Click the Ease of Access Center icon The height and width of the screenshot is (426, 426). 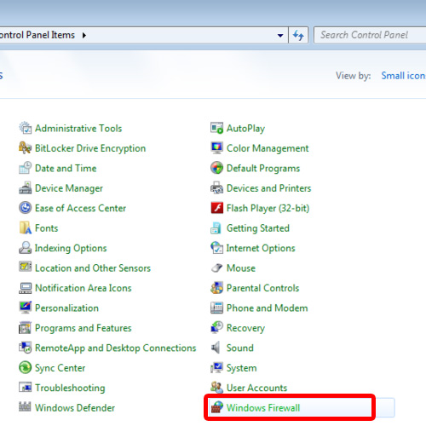[x=25, y=208]
